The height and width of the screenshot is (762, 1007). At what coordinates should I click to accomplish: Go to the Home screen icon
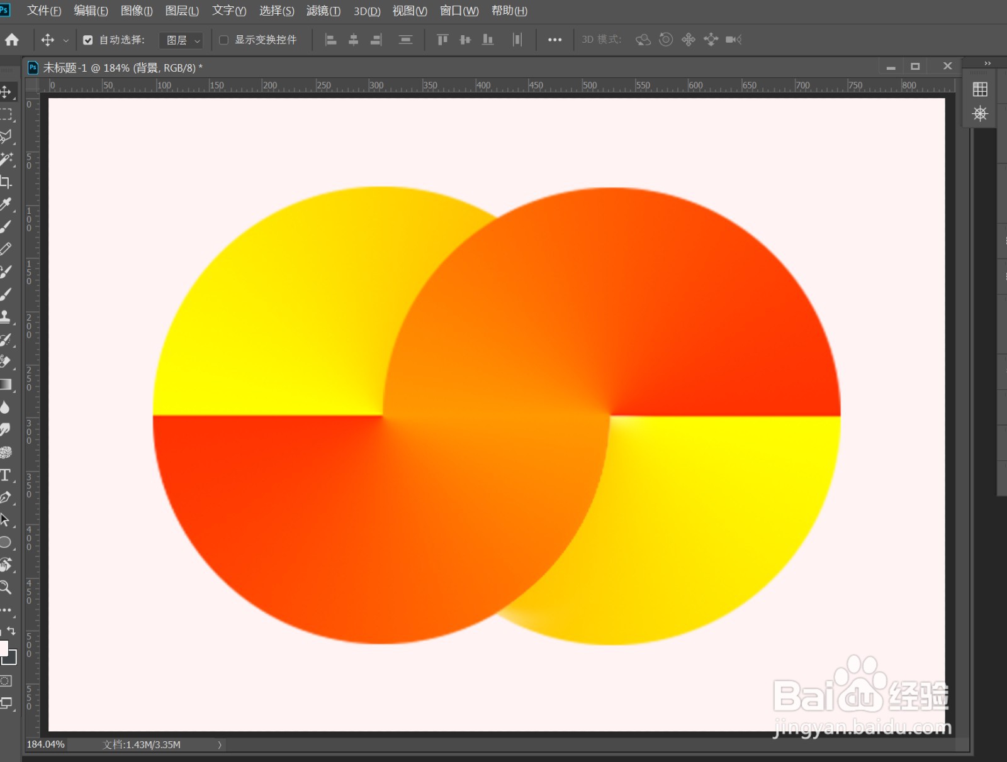click(12, 40)
